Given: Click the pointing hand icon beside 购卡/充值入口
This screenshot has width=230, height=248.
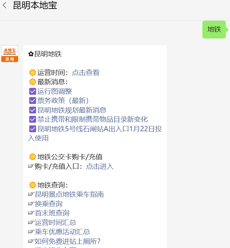Looking at the screenshot, I should coord(31,166).
